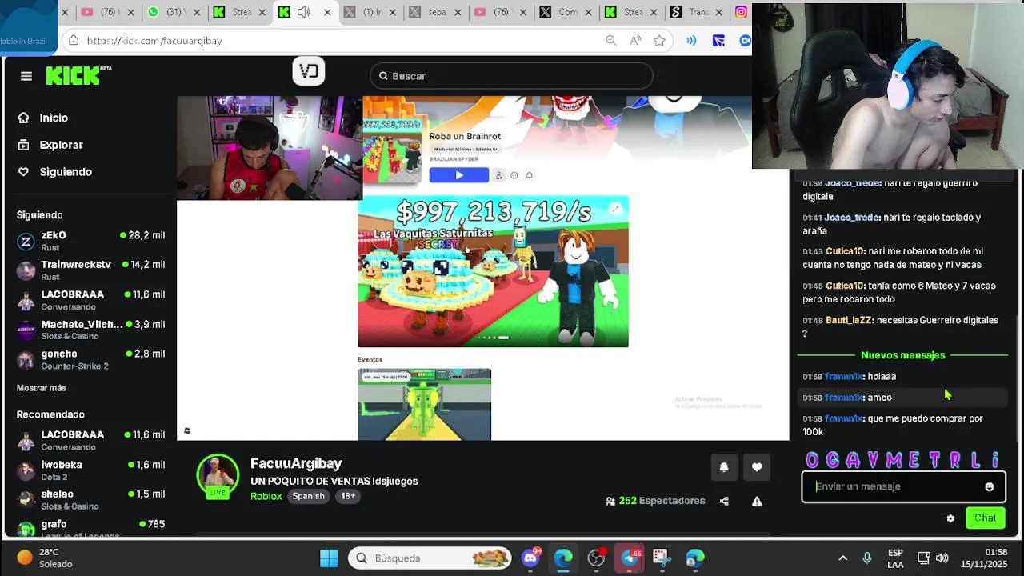Image resolution: width=1024 pixels, height=576 pixels.
Task: Share the stream via share icon
Action: pyautogui.click(x=724, y=502)
